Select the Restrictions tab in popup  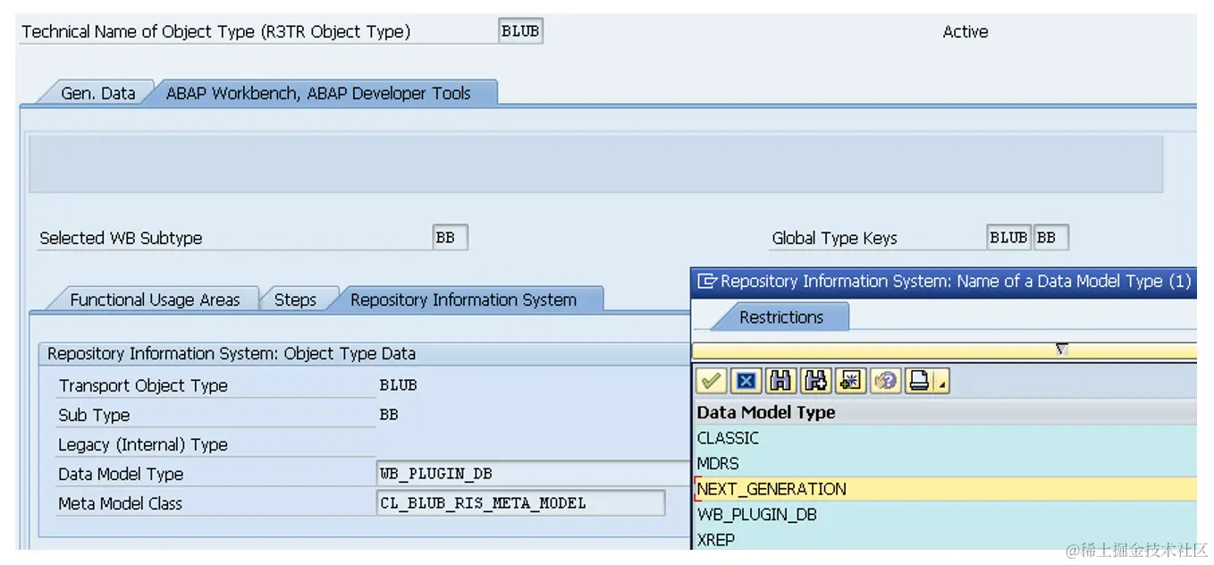click(781, 317)
